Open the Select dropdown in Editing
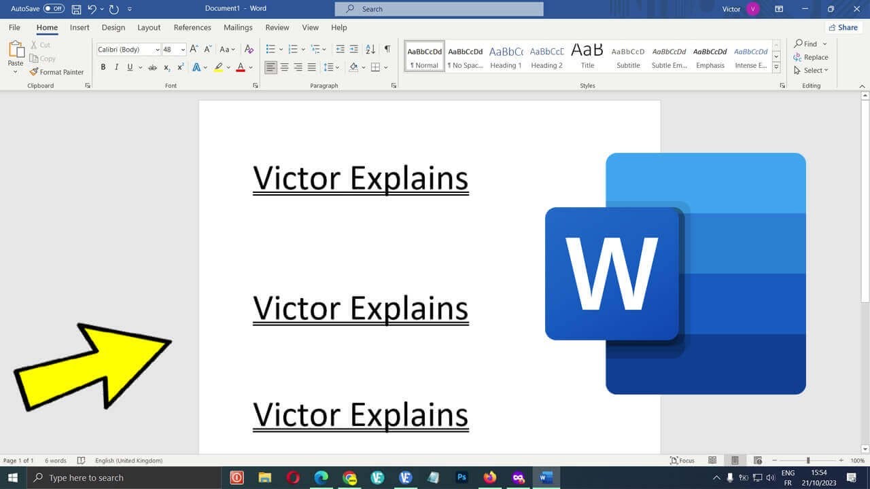 point(812,71)
